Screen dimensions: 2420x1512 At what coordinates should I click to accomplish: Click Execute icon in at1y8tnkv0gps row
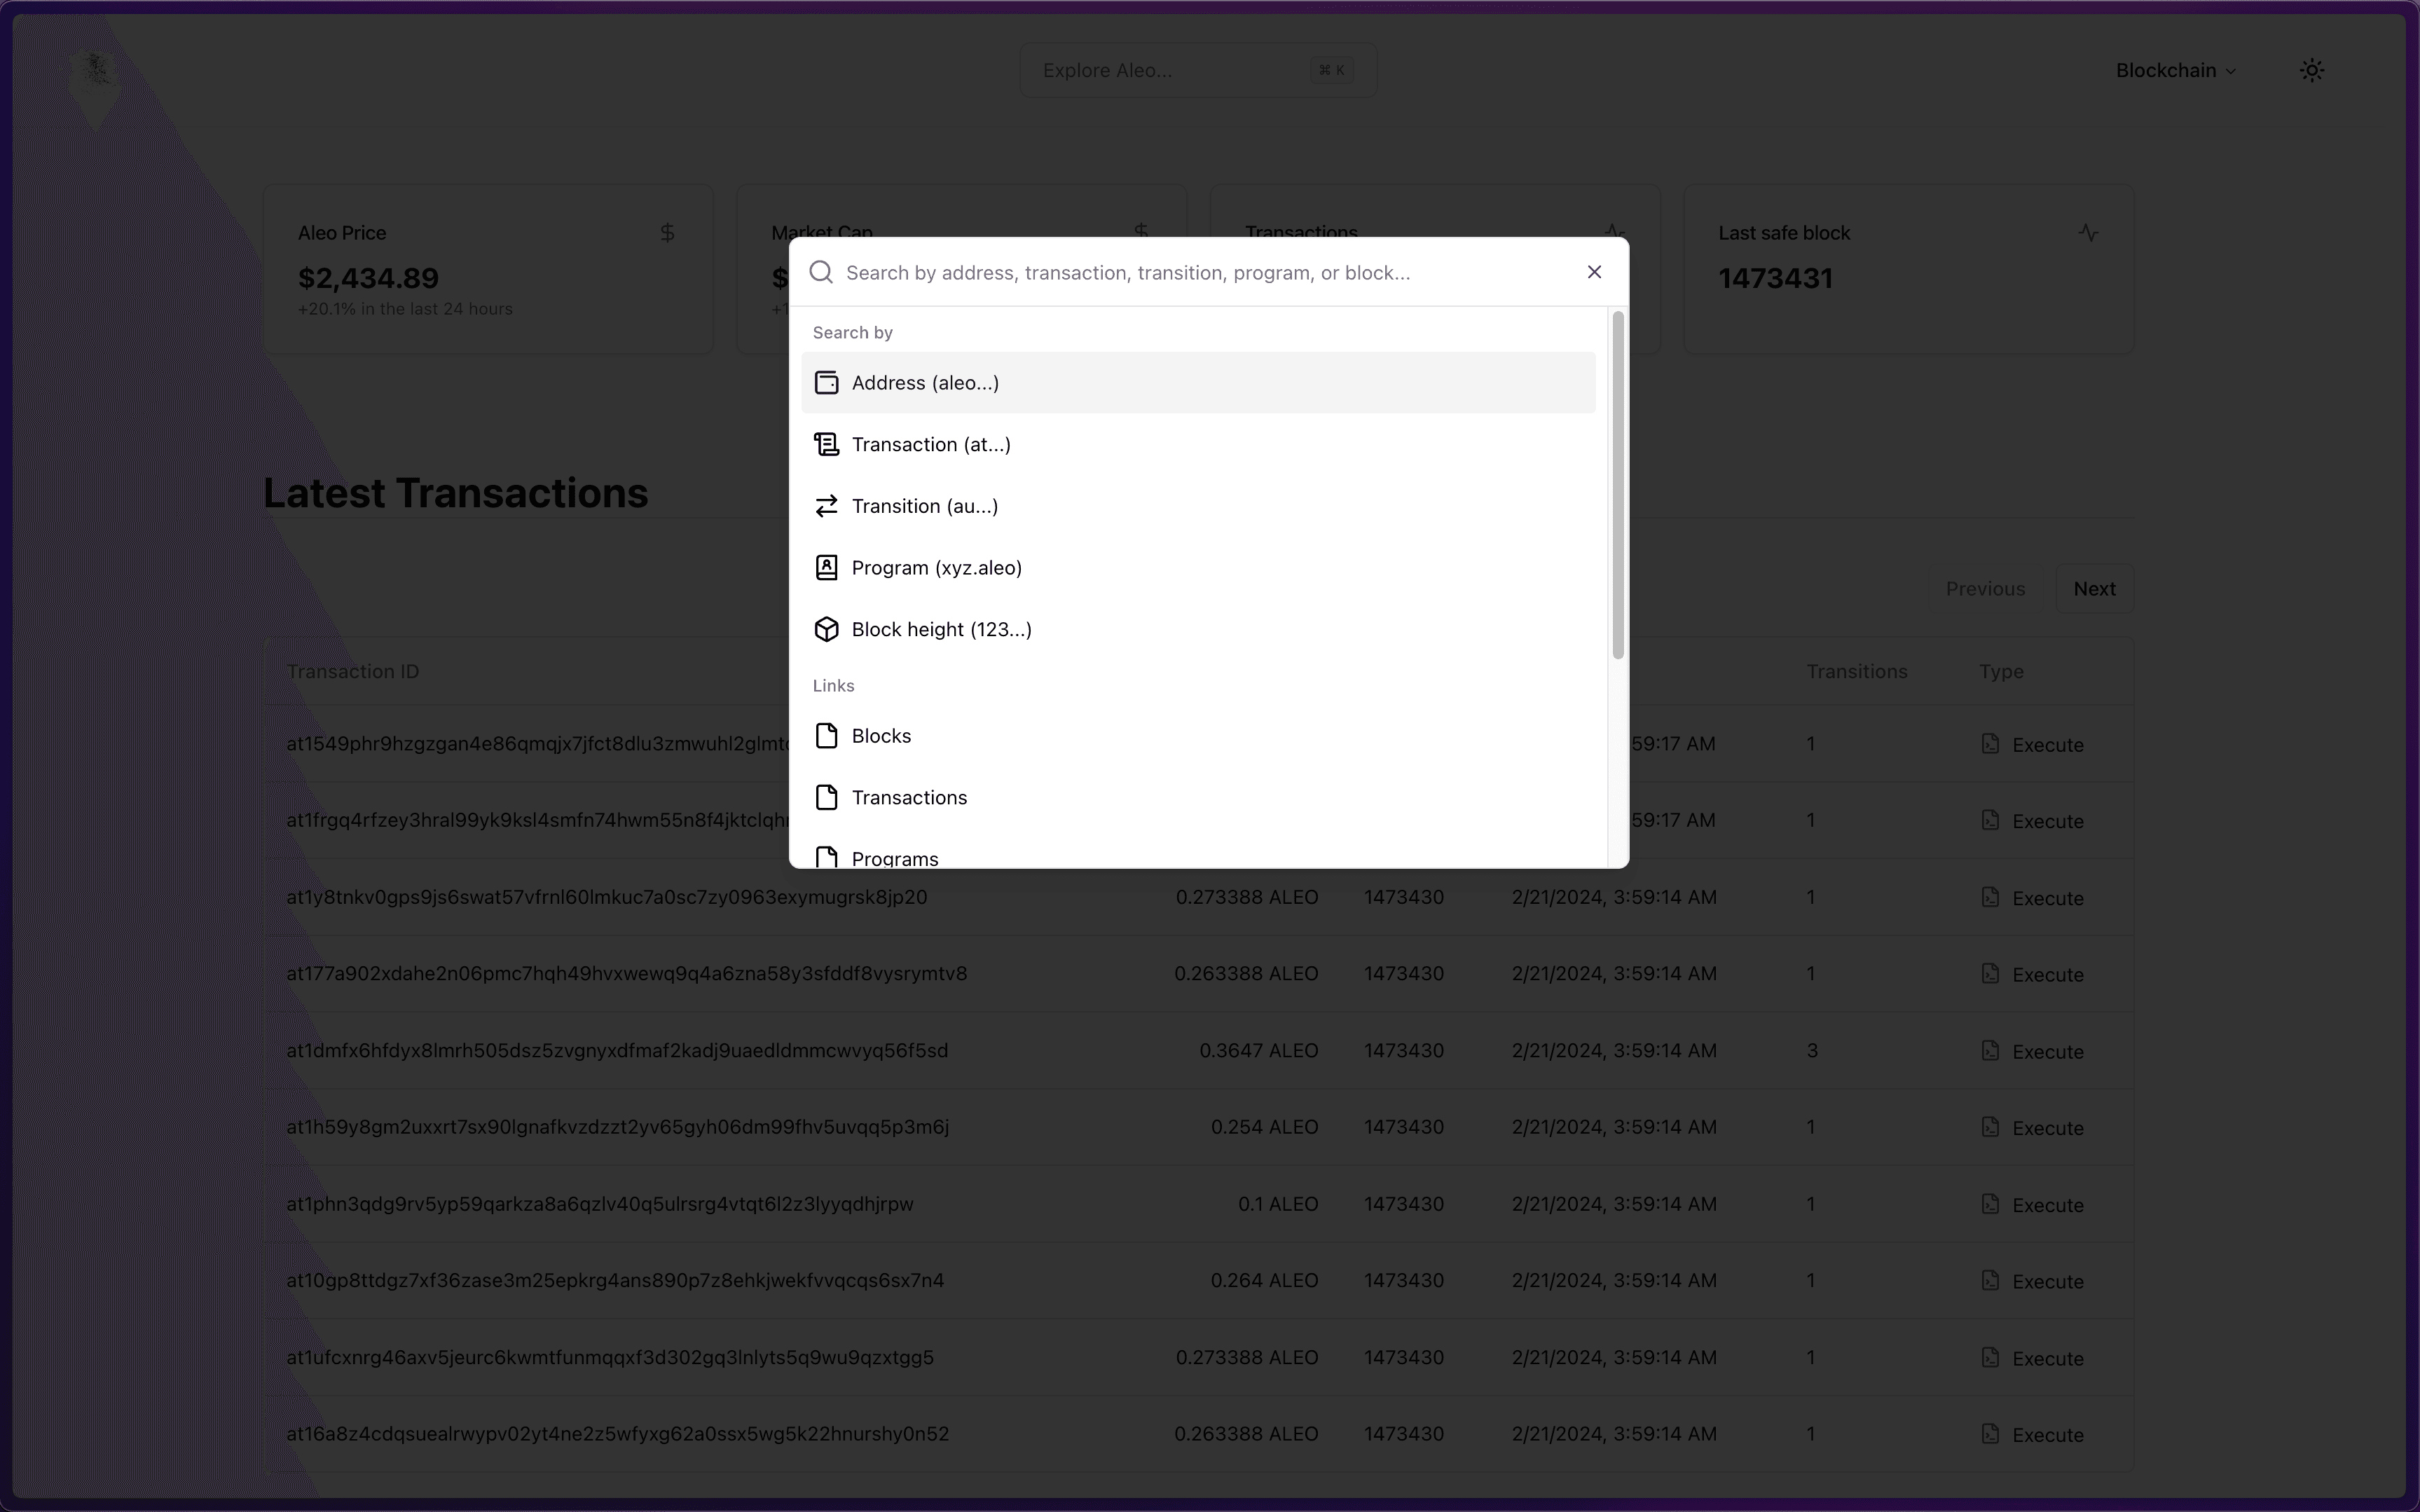coord(1990,897)
